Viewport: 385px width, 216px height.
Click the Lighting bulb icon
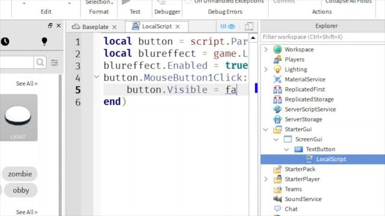(x=277, y=70)
